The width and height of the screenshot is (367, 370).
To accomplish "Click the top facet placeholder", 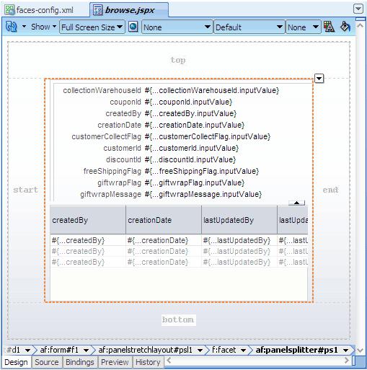I will [x=178, y=60].
